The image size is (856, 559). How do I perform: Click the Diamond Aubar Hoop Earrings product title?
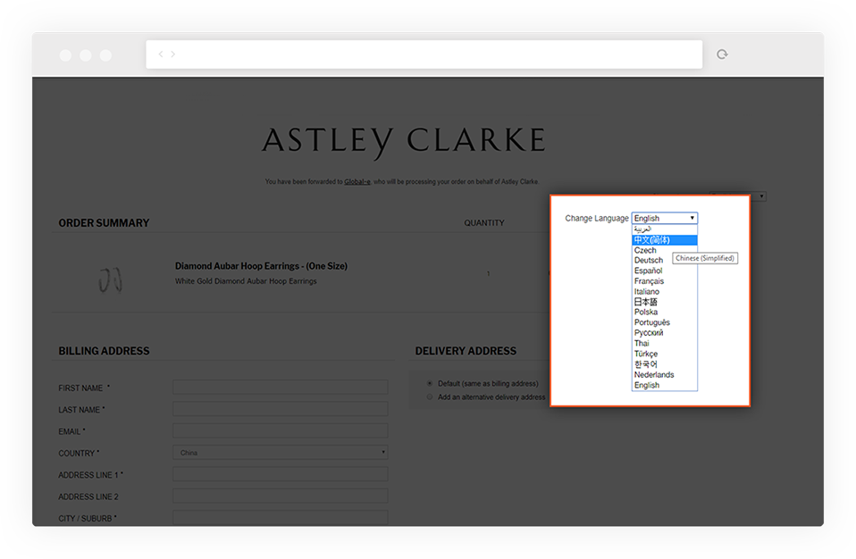tap(261, 266)
